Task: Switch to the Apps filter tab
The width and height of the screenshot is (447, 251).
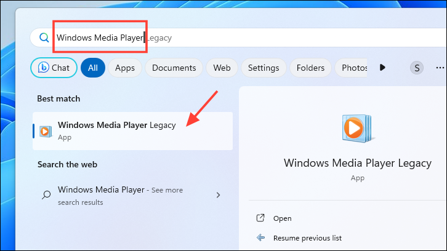Action: pyautogui.click(x=125, y=68)
